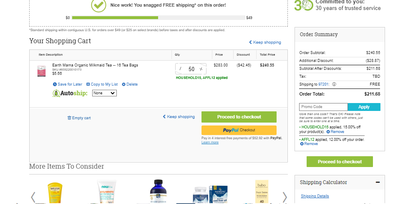Click the Promo Code input field
413x204 pixels.
(323, 107)
